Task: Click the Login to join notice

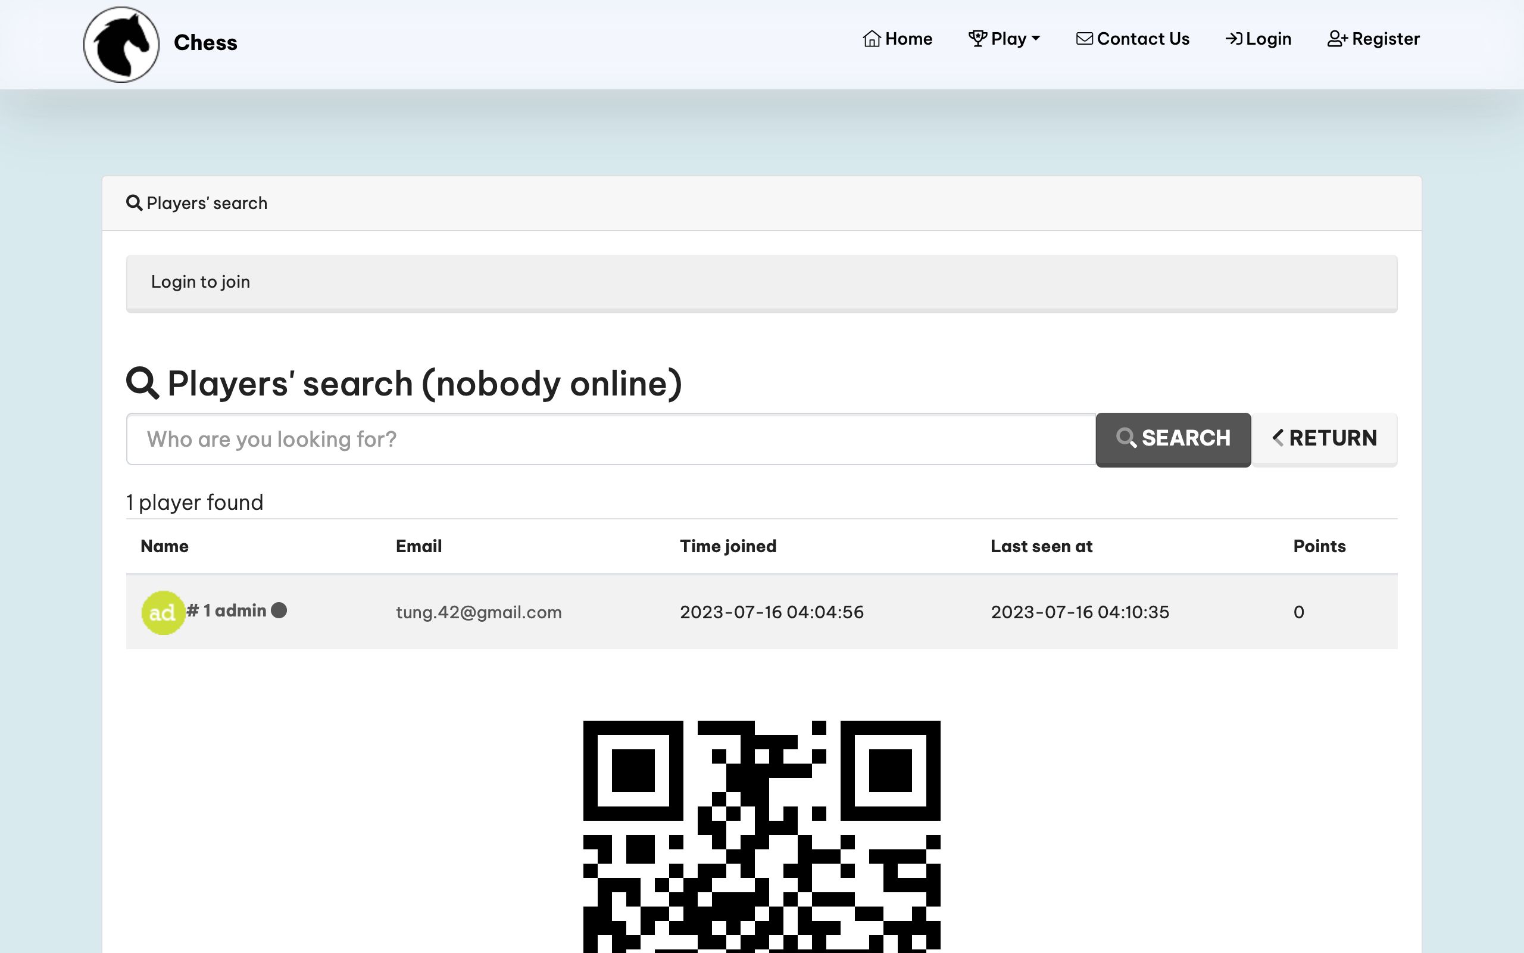Action: (761, 284)
